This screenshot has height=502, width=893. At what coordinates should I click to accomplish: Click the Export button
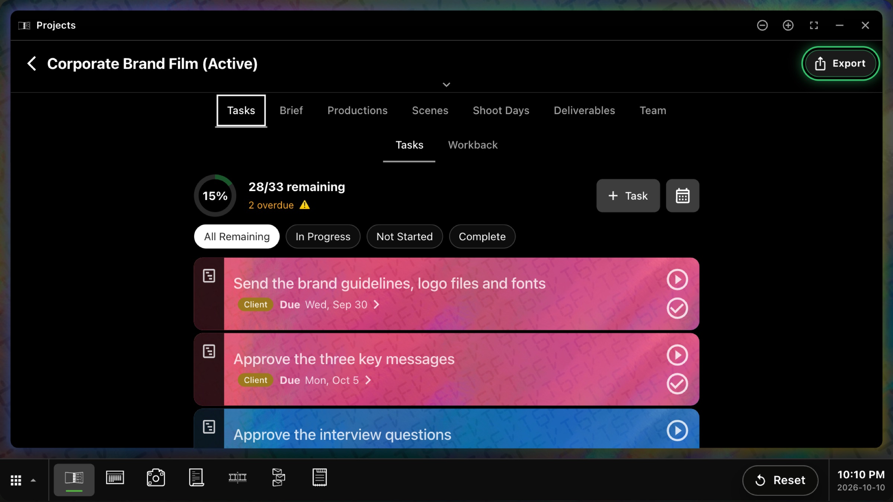(840, 64)
